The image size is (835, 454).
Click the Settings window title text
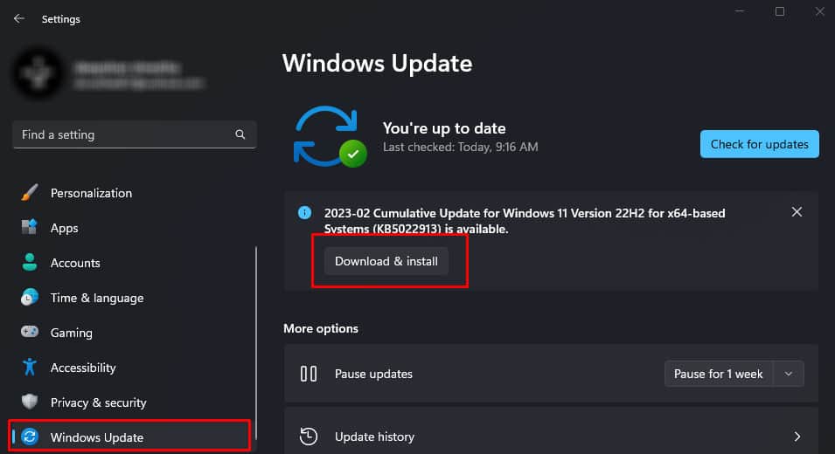pos(60,19)
